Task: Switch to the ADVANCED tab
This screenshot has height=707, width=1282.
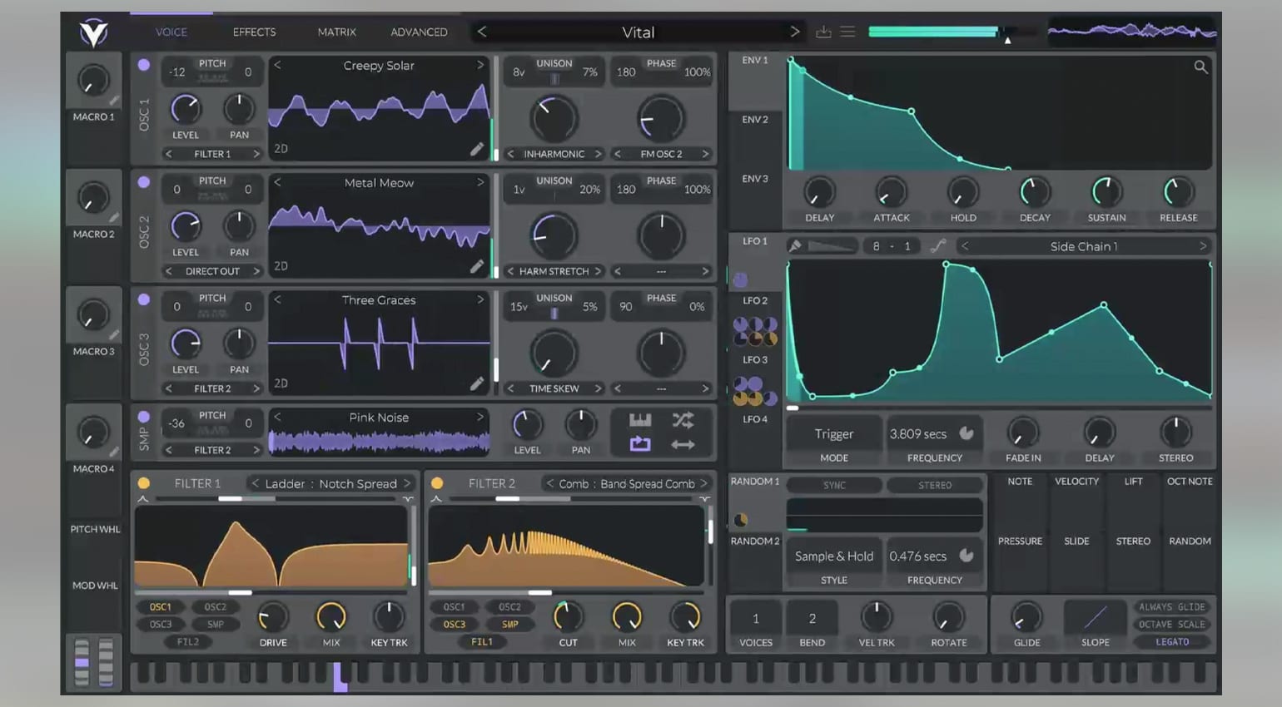Action: [x=419, y=32]
